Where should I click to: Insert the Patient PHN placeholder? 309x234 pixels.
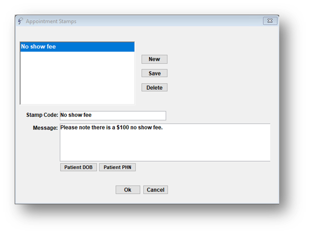click(118, 167)
